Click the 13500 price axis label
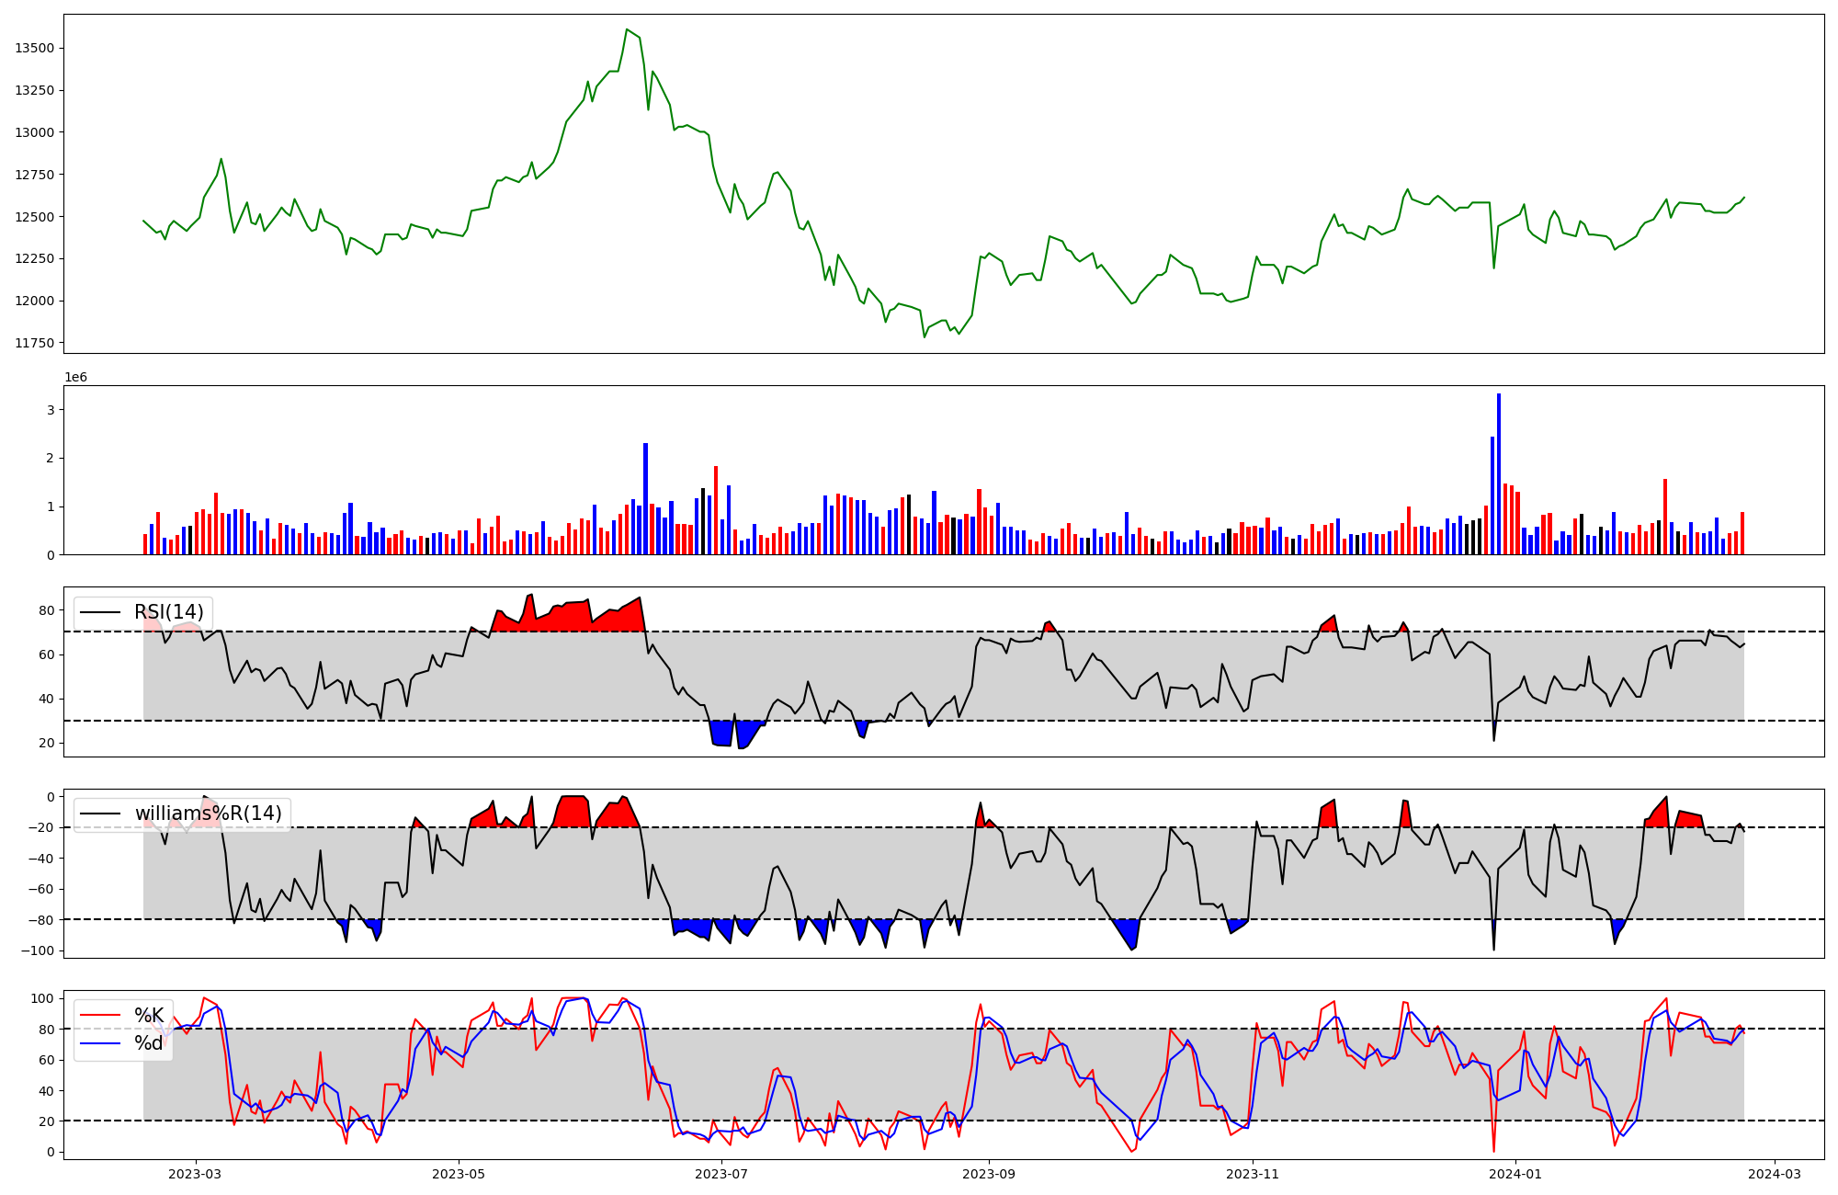1838x1195 pixels. [34, 48]
